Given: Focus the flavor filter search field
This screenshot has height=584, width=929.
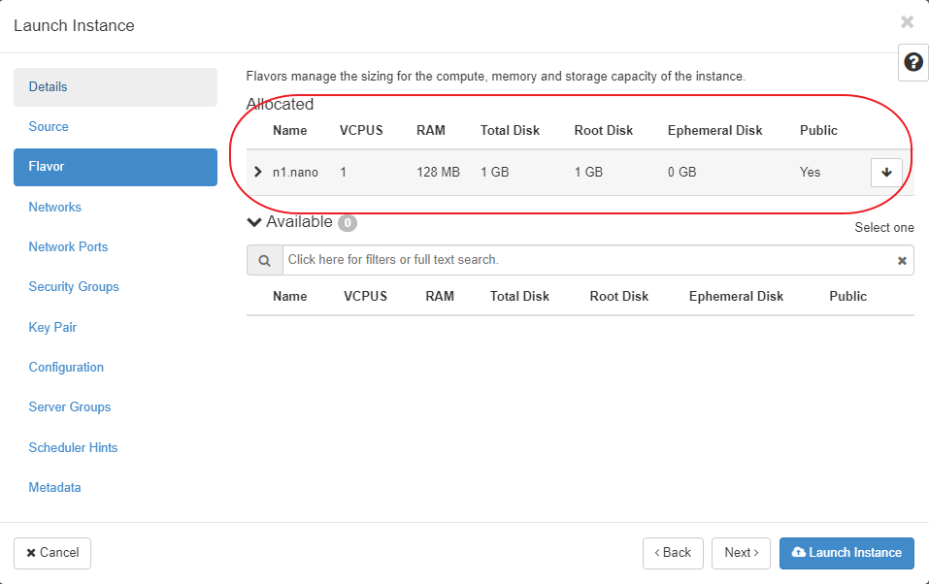Looking at the screenshot, I should point(587,260).
